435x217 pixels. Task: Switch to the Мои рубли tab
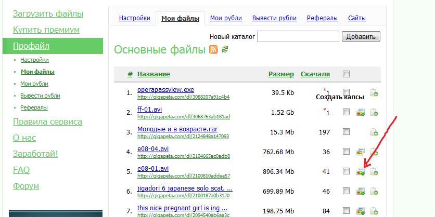point(226,18)
